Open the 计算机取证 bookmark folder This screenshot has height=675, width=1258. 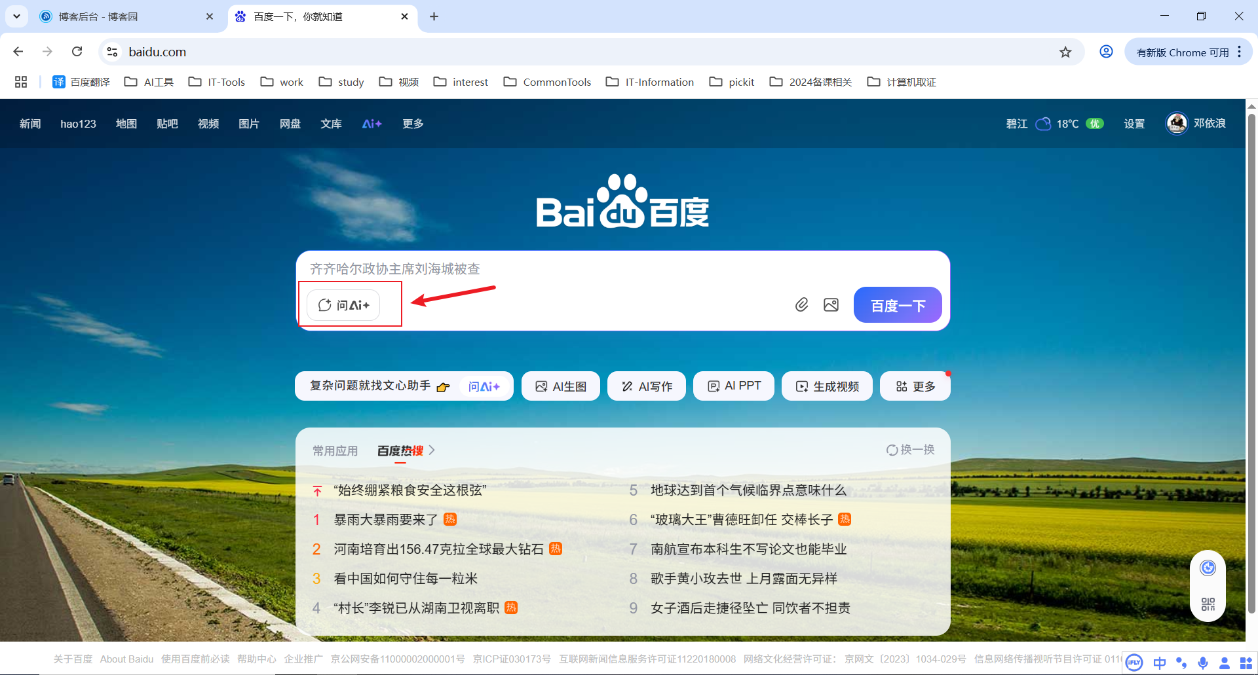[902, 82]
